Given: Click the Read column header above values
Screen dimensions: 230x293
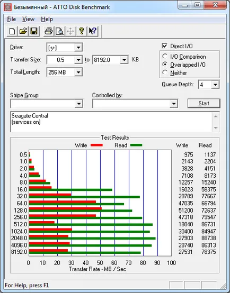Looking at the screenshot, I should point(205,145).
